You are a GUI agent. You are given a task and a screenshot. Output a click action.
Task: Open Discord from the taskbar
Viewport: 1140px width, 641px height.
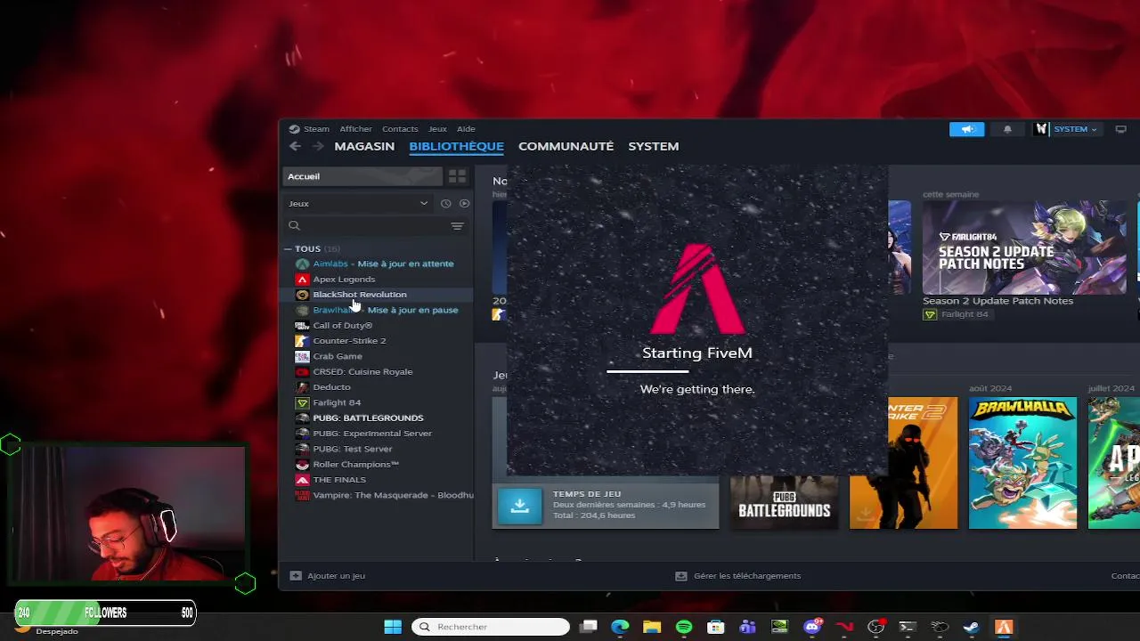tap(812, 627)
